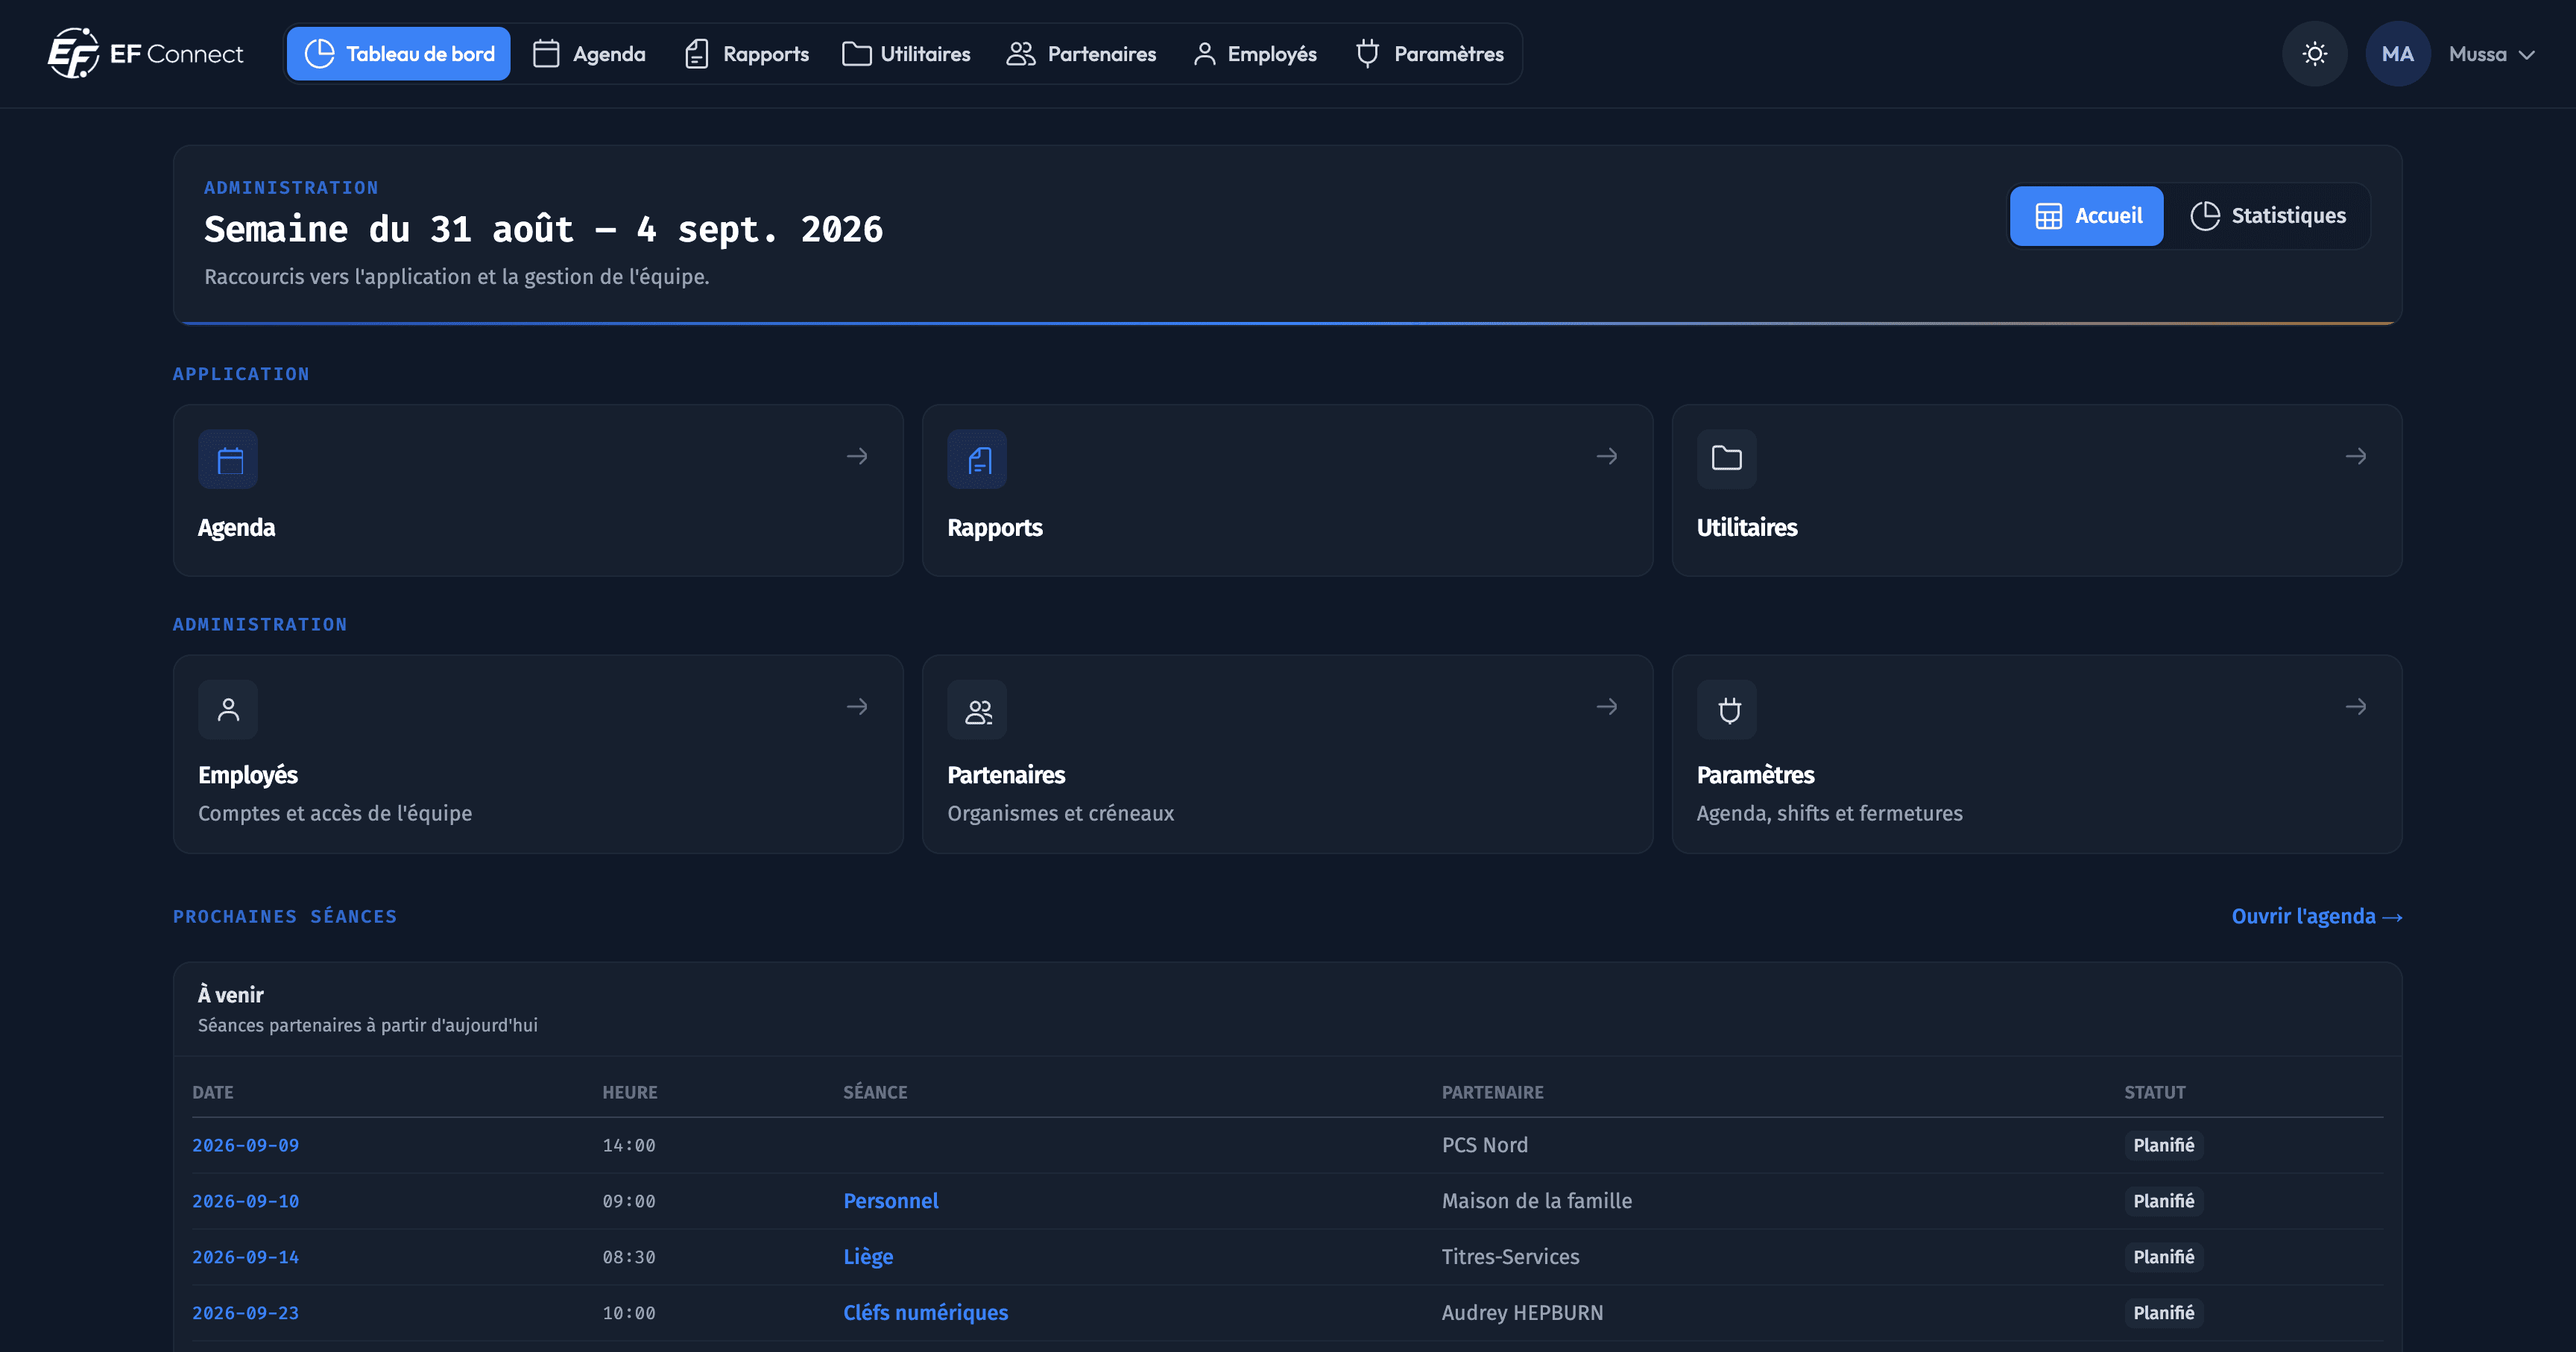Click the plug icon on Paramètres card
This screenshot has width=2576, height=1352.
1726,710
